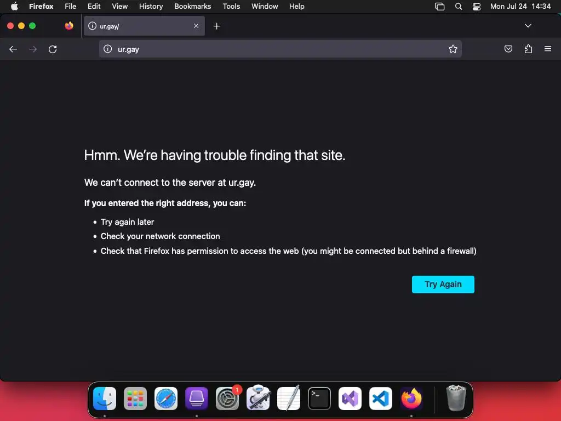This screenshot has width=561, height=421.
Task: Expand the list all tabs chevron
Action: [528, 26]
